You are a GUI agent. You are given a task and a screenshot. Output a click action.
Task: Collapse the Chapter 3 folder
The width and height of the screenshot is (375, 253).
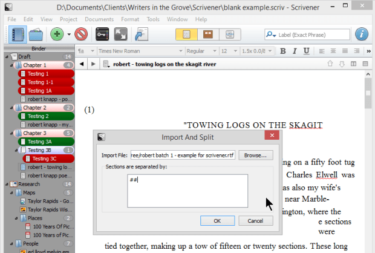coord(11,133)
